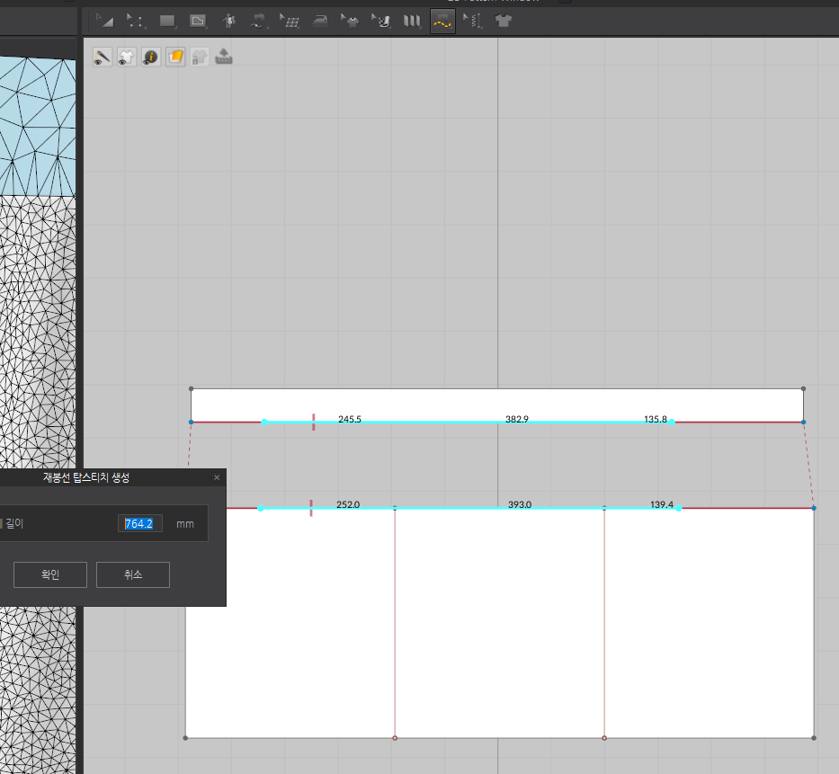
Task: Toggle the show pattern info icon
Action: (151, 57)
